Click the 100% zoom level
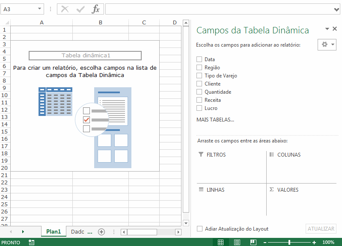342x246 pixels. (328, 242)
